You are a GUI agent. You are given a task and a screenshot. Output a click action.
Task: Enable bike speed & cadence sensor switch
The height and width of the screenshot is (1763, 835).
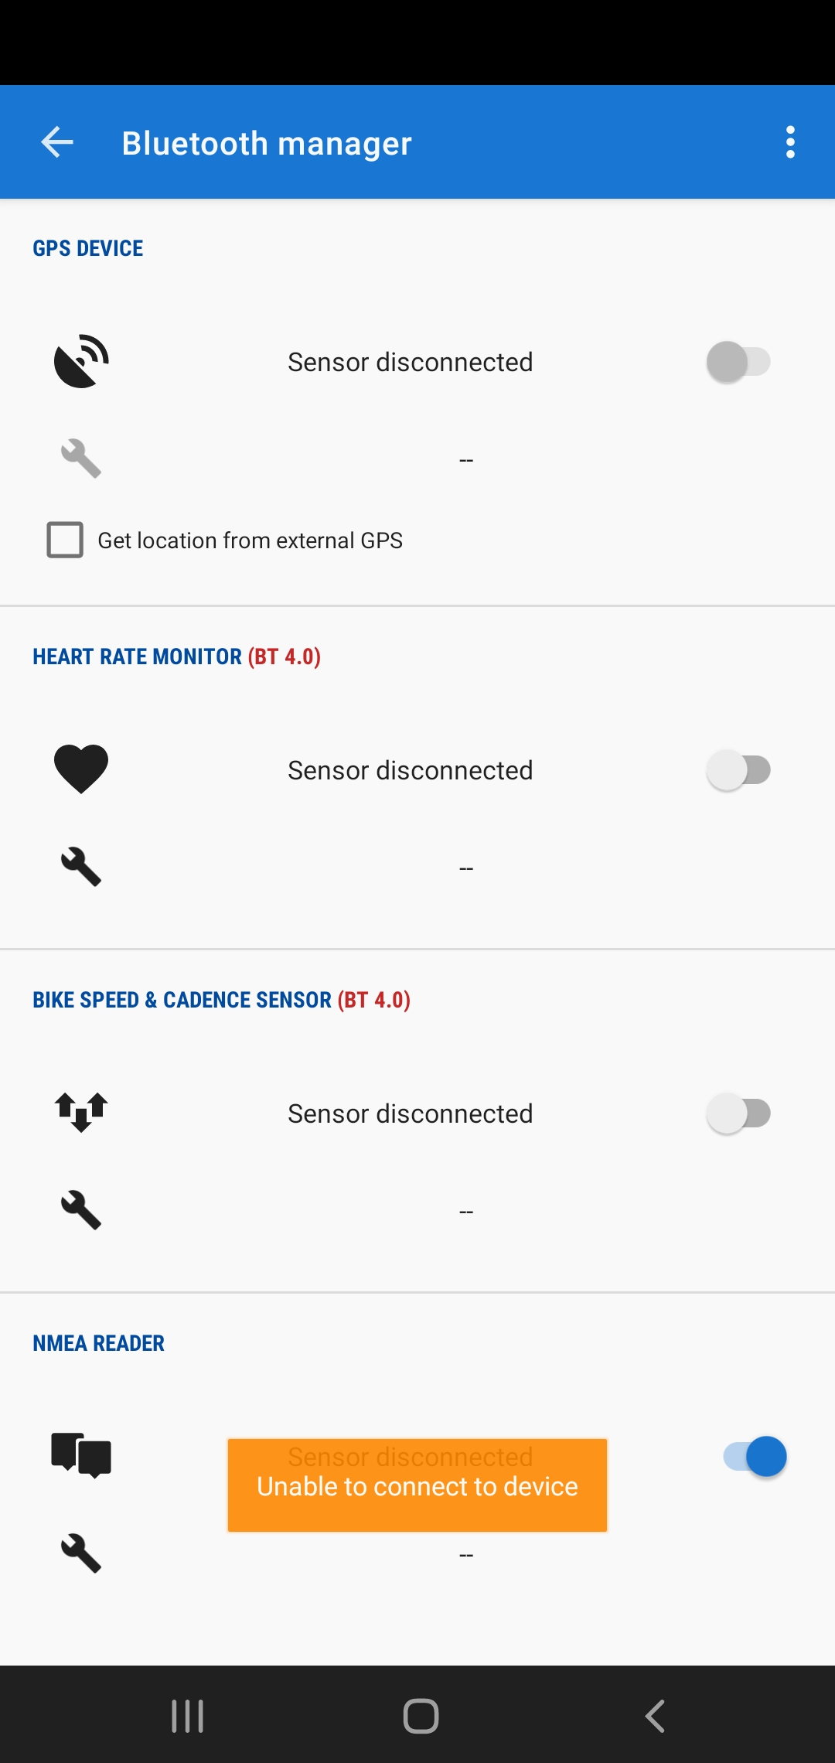(738, 1113)
